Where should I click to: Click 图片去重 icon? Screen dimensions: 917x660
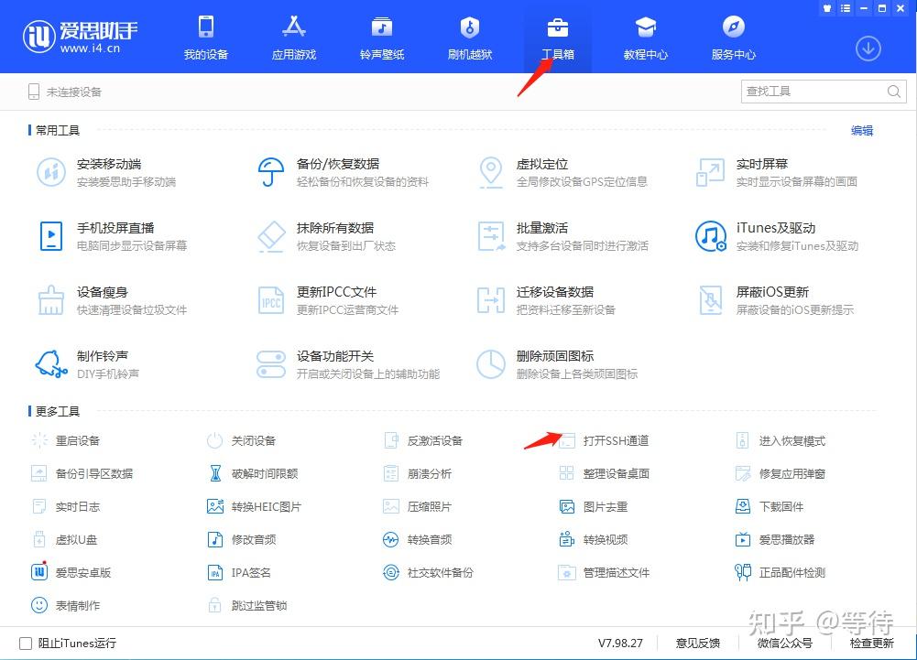point(567,506)
